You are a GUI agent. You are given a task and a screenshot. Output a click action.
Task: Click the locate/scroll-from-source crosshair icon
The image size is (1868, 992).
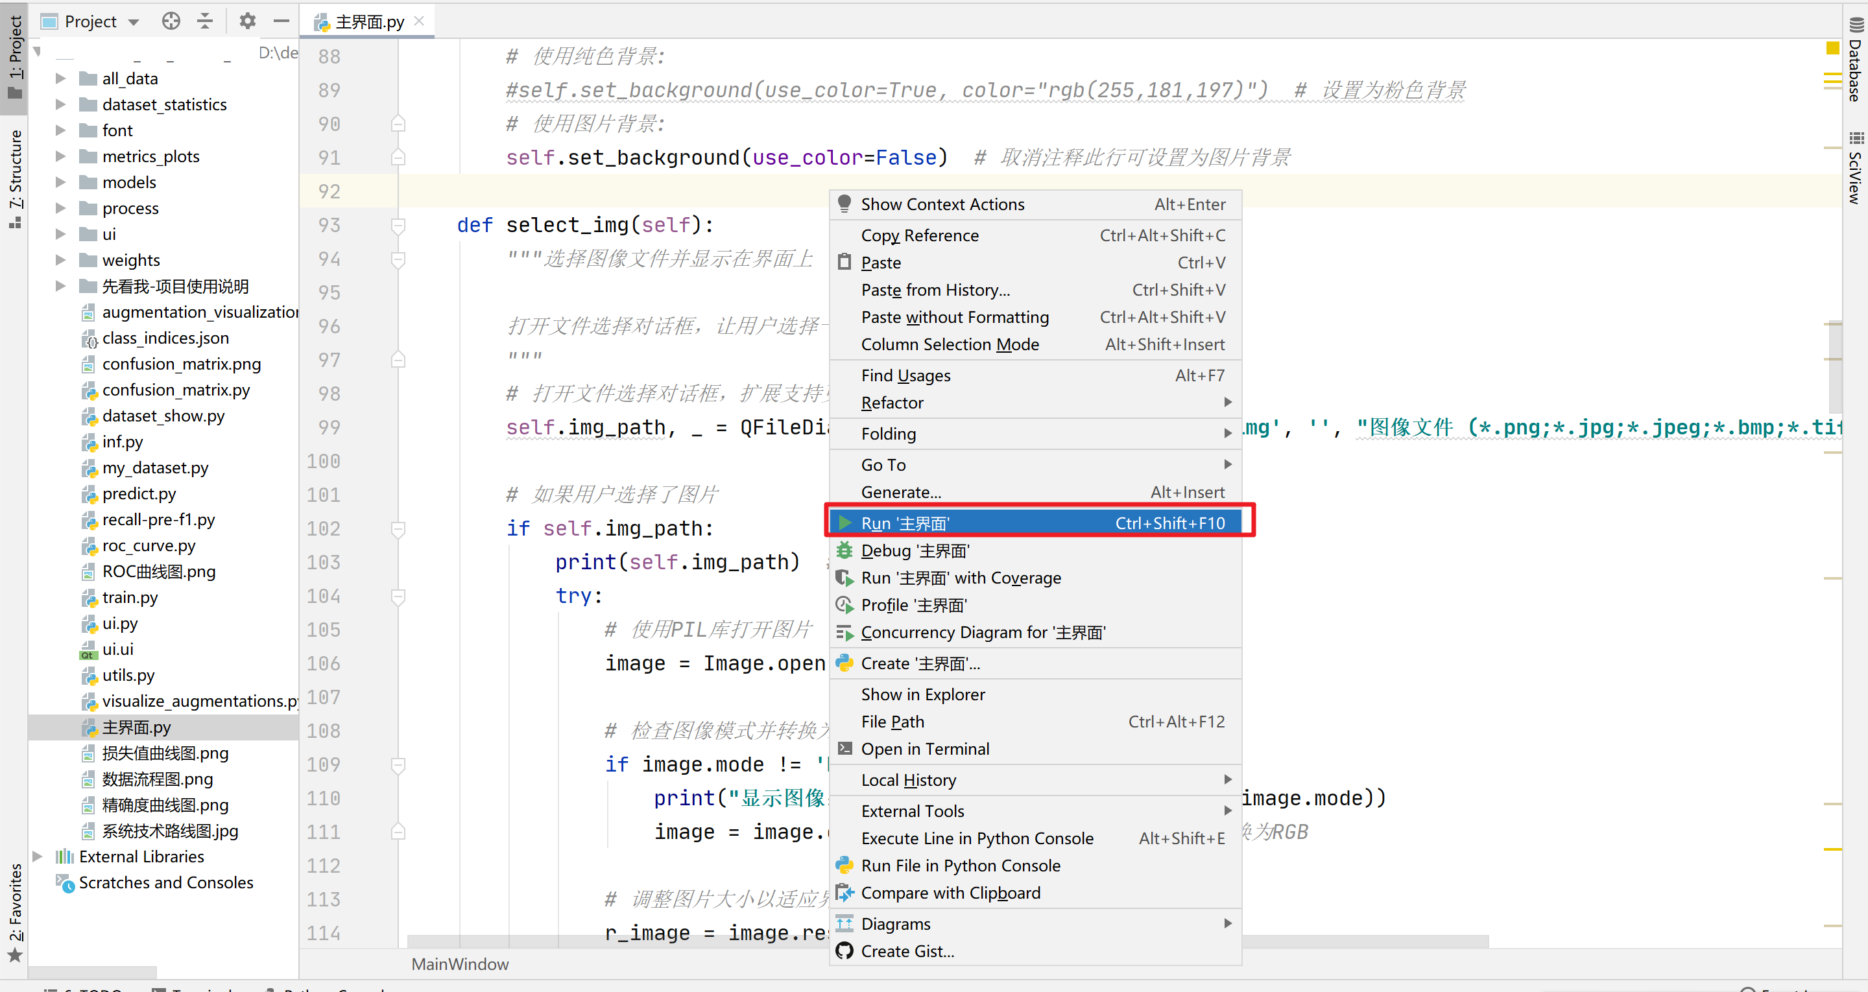[171, 21]
